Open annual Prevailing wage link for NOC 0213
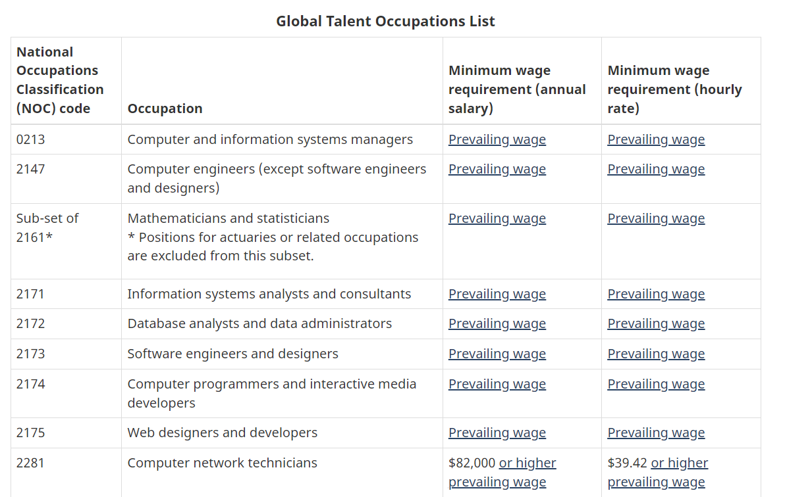785x497 pixels. tap(497, 139)
